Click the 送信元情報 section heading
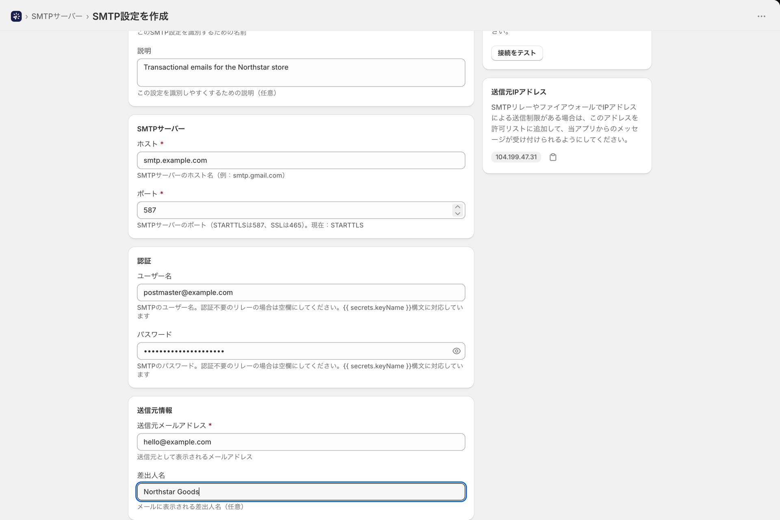Image resolution: width=780 pixels, height=520 pixels. [155, 410]
